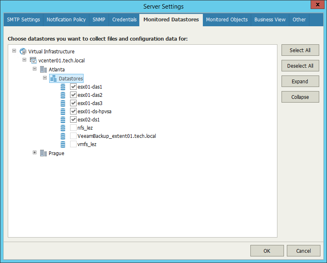Click the datastore icon next to VeeamBackup_extent01.tech.local
The image size is (327, 263).
coord(63,136)
